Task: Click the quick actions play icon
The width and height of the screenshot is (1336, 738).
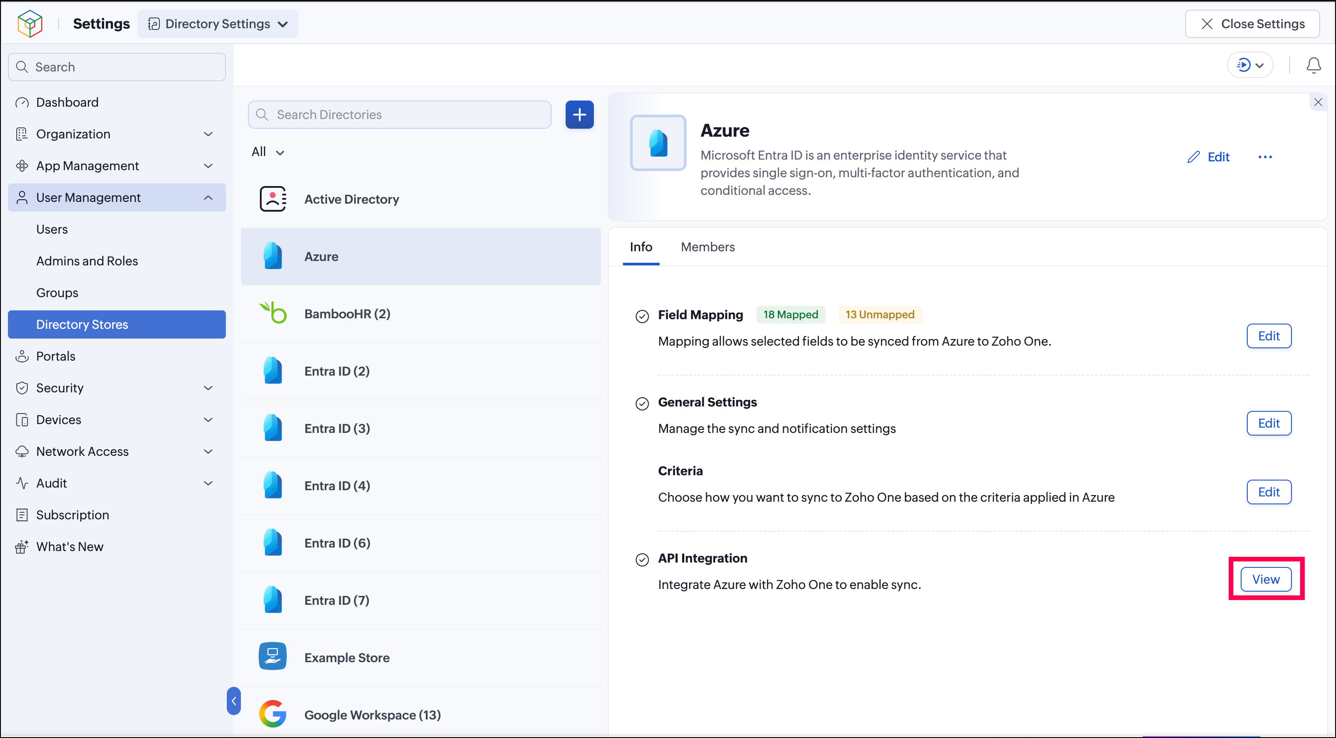Action: tap(1243, 65)
